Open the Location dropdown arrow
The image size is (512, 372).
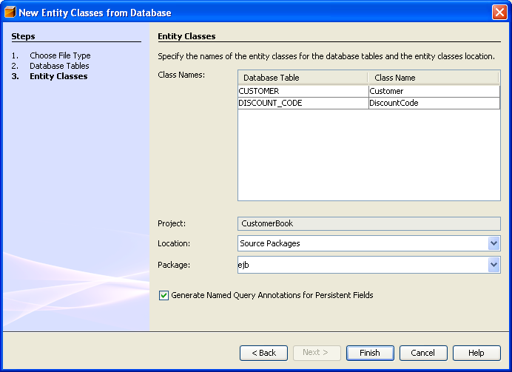[x=494, y=243]
